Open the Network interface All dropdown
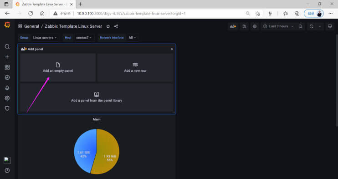The width and height of the screenshot is (338, 179). pyautogui.click(x=133, y=38)
